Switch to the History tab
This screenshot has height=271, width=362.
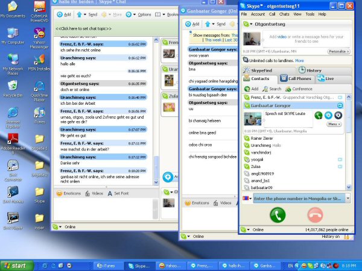325,70
